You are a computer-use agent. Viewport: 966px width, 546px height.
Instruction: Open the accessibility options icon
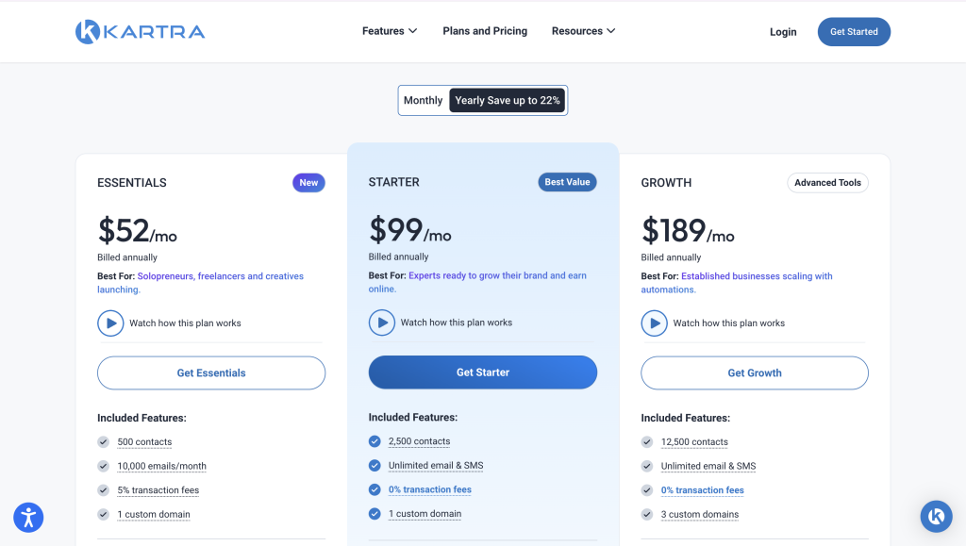(x=28, y=518)
